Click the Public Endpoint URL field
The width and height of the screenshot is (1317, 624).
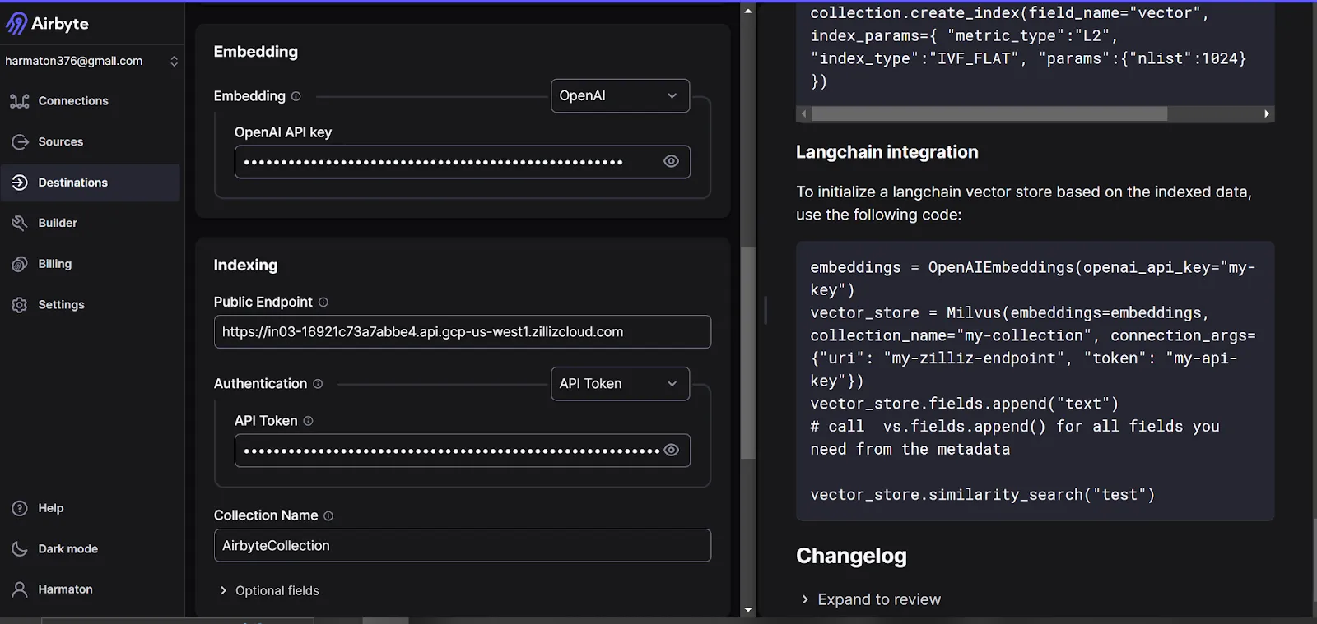point(463,332)
